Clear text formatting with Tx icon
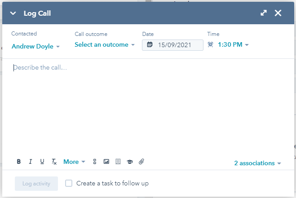Screen dimensions: 296x198 click(54, 162)
